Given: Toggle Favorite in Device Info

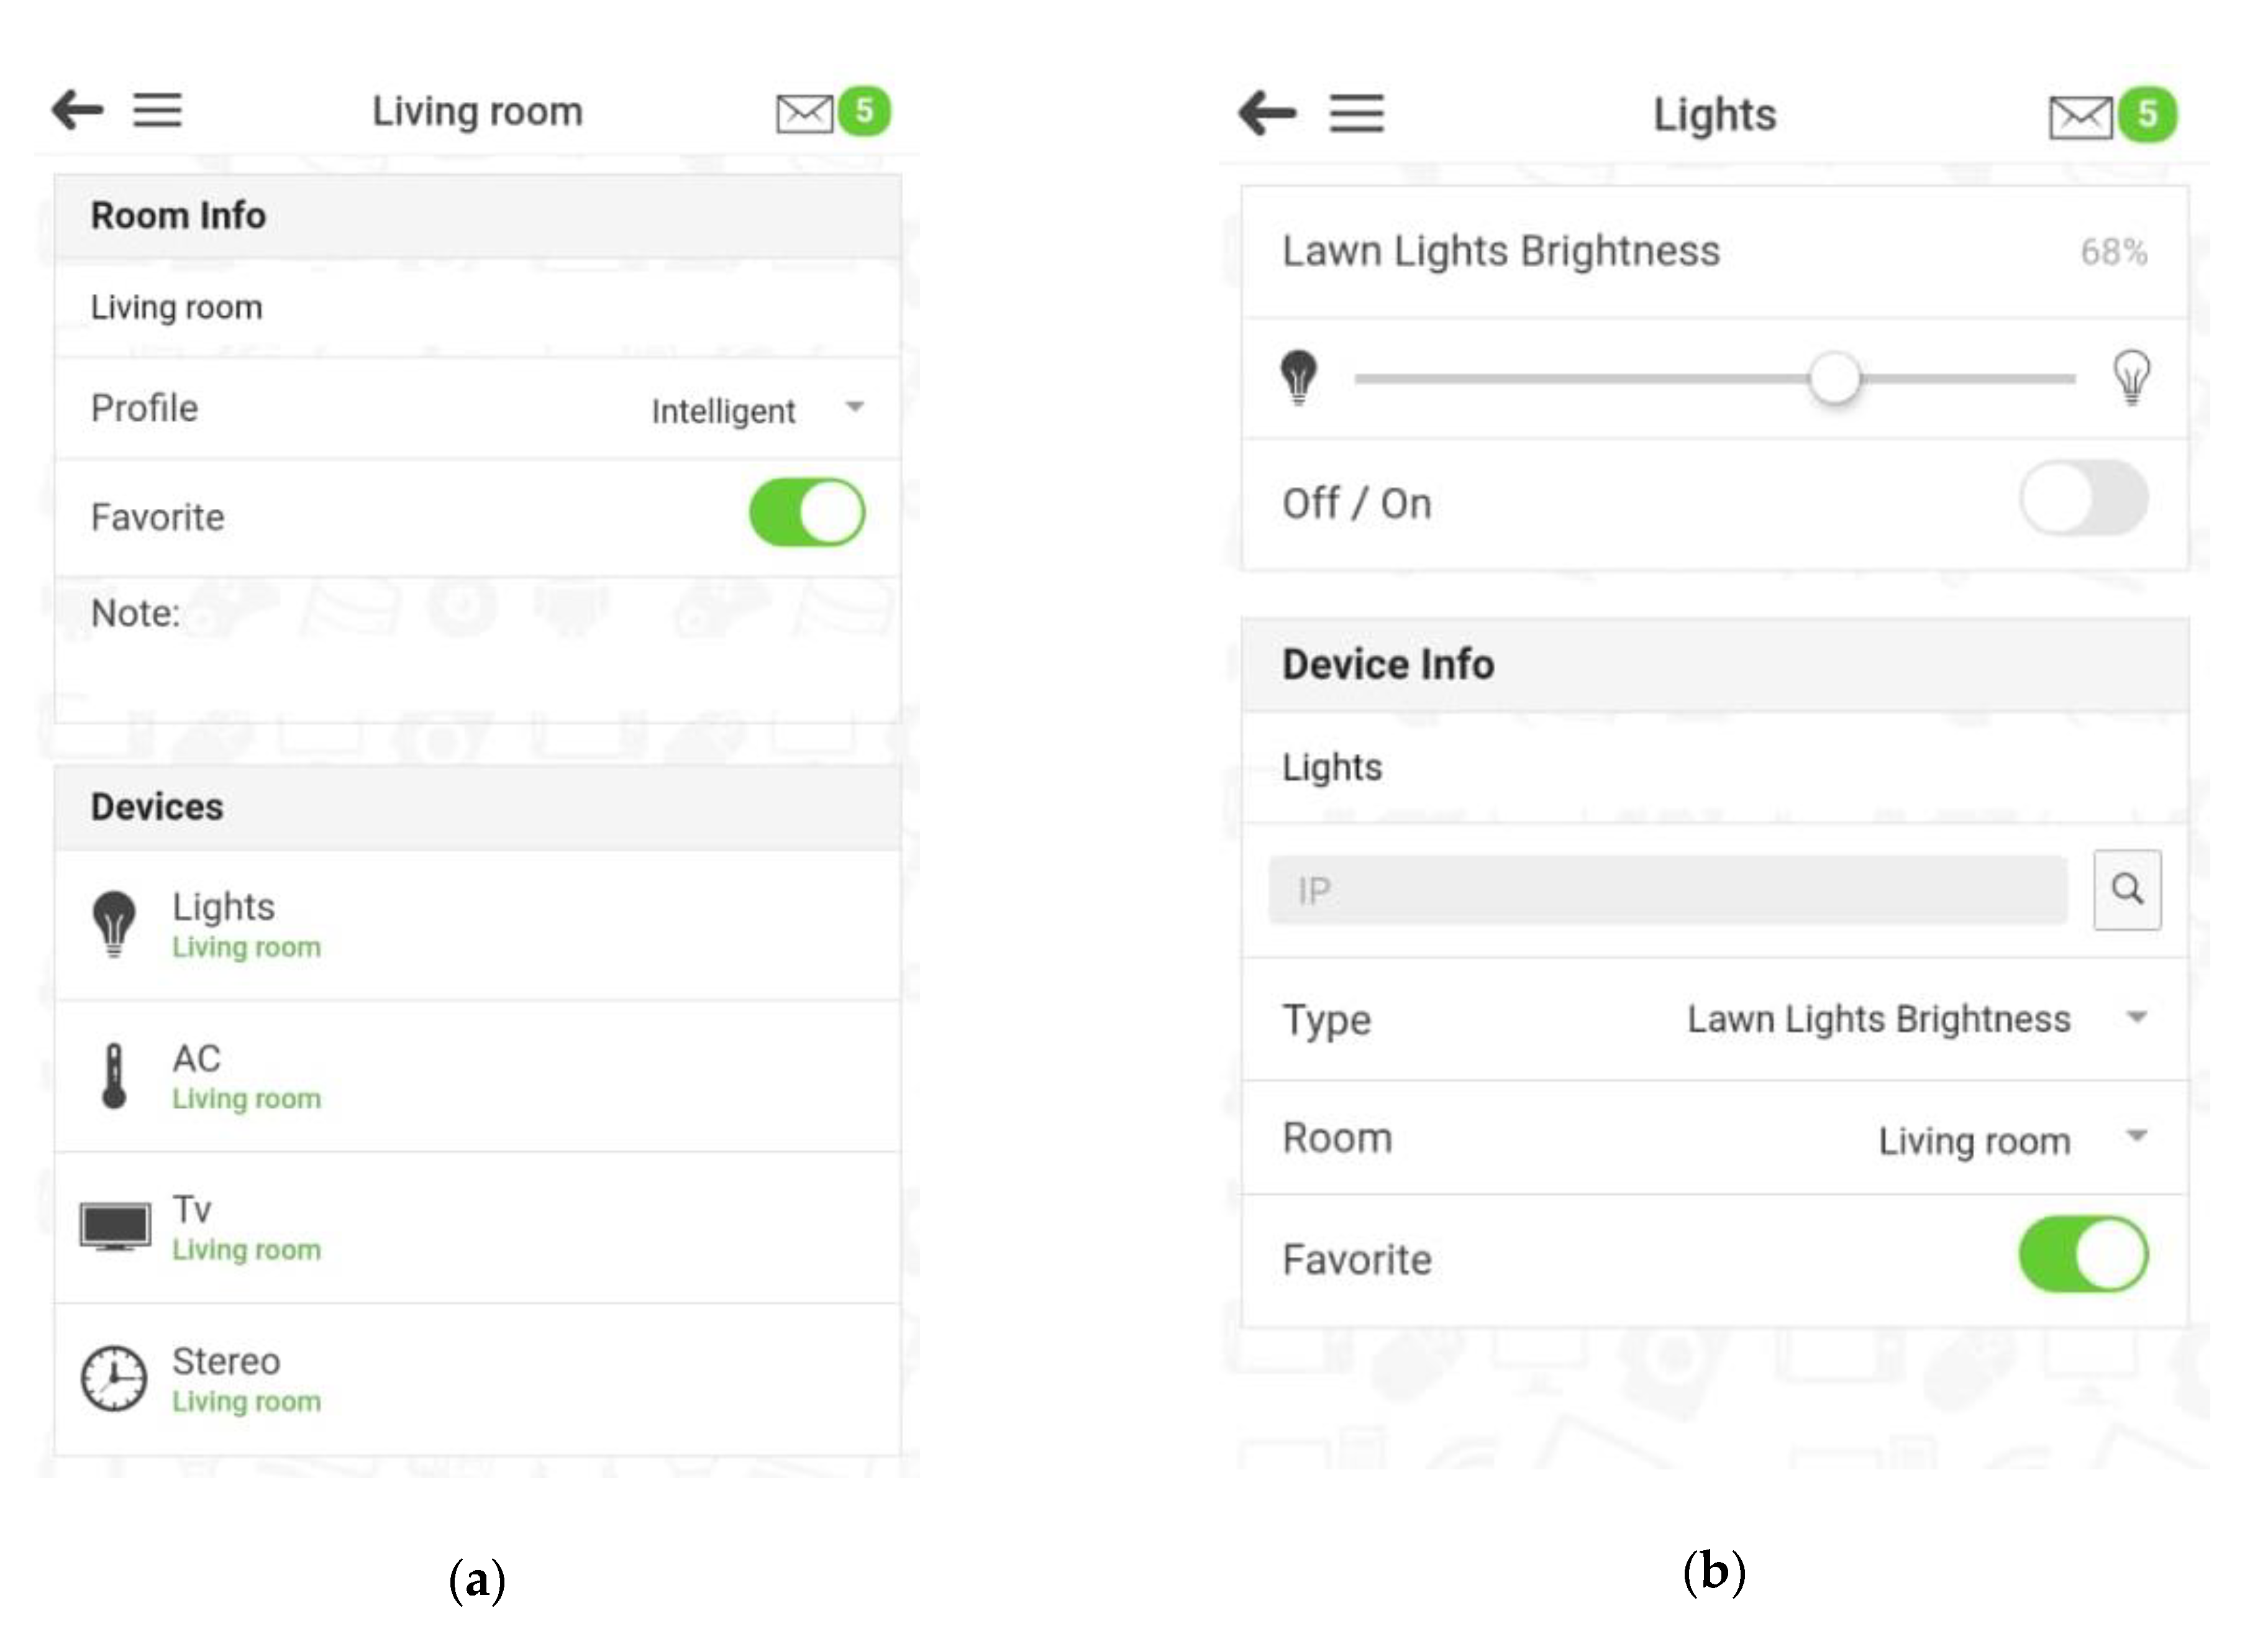Looking at the screenshot, I should point(2083,1255).
